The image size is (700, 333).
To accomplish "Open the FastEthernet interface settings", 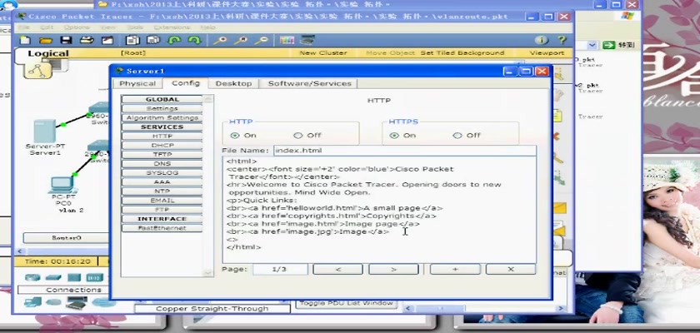I will pyautogui.click(x=162, y=228).
